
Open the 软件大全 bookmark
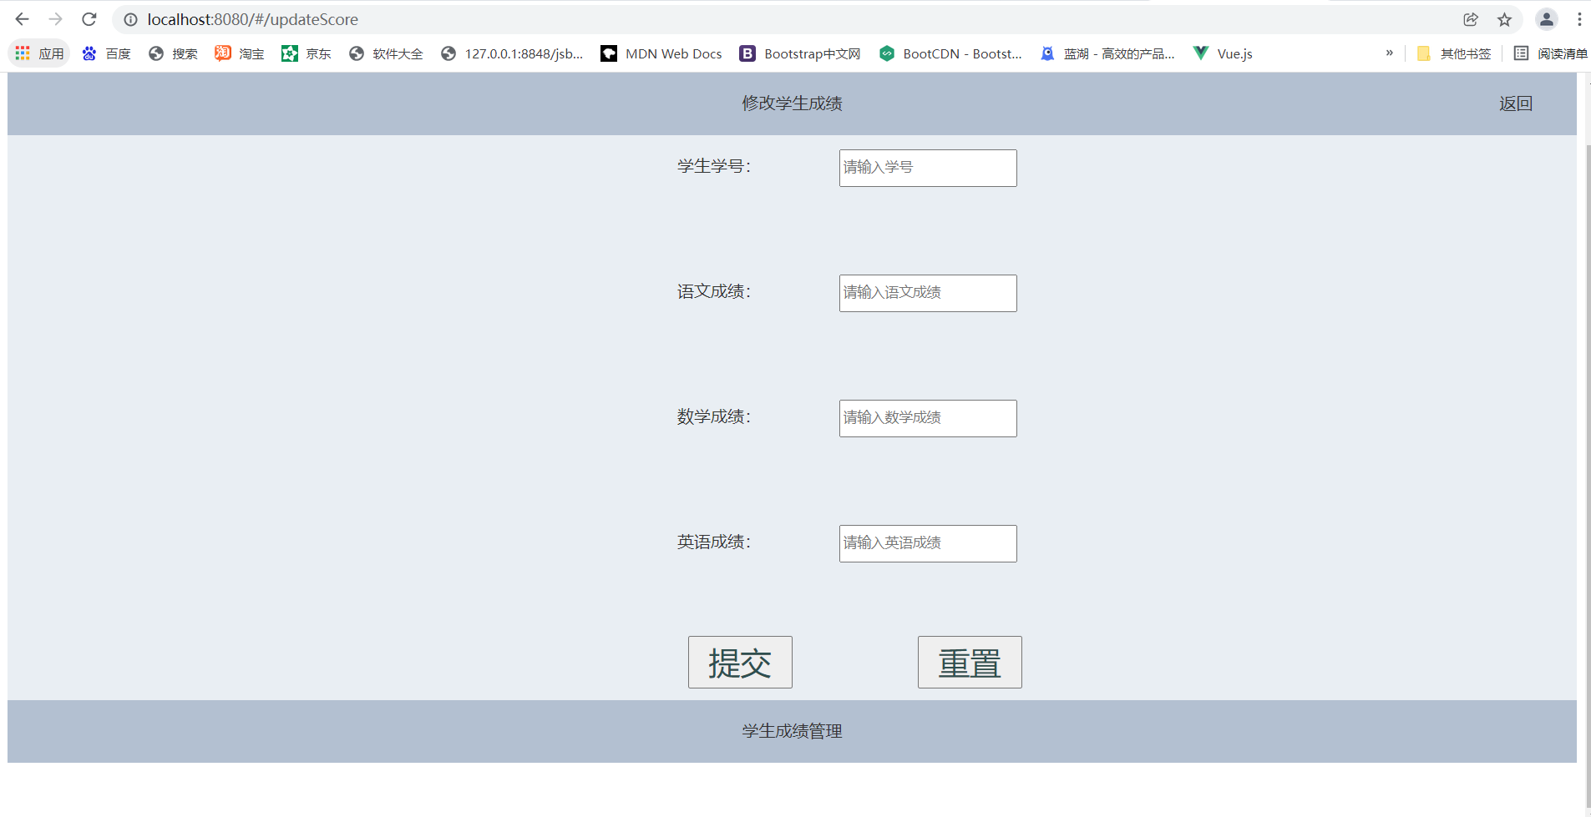click(386, 53)
